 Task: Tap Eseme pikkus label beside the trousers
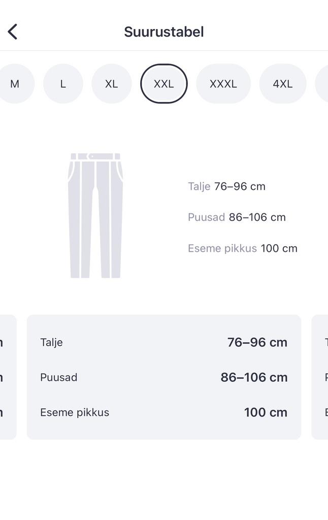pos(222,248)
